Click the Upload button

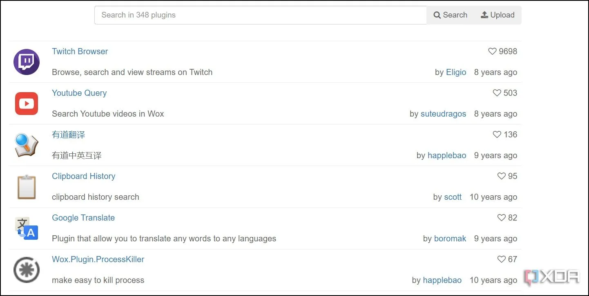[x=498, y=15]
